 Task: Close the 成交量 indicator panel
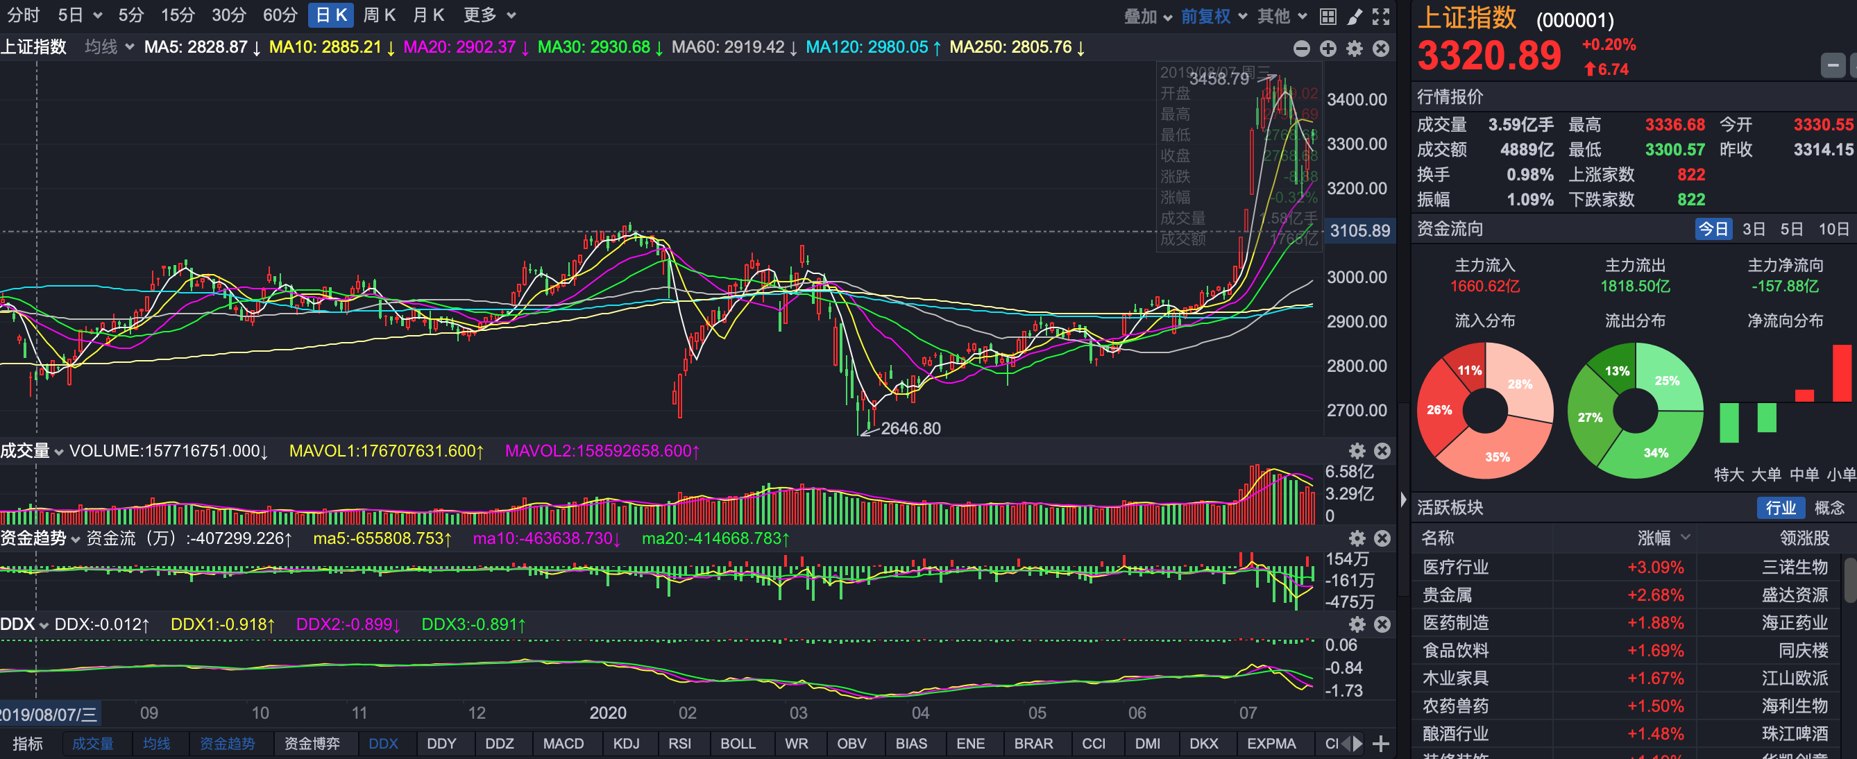pyautogui.click(x=1382, y=451)
